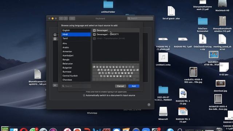Go forward in Keyboard preferences toolbar

coord(66,19)
